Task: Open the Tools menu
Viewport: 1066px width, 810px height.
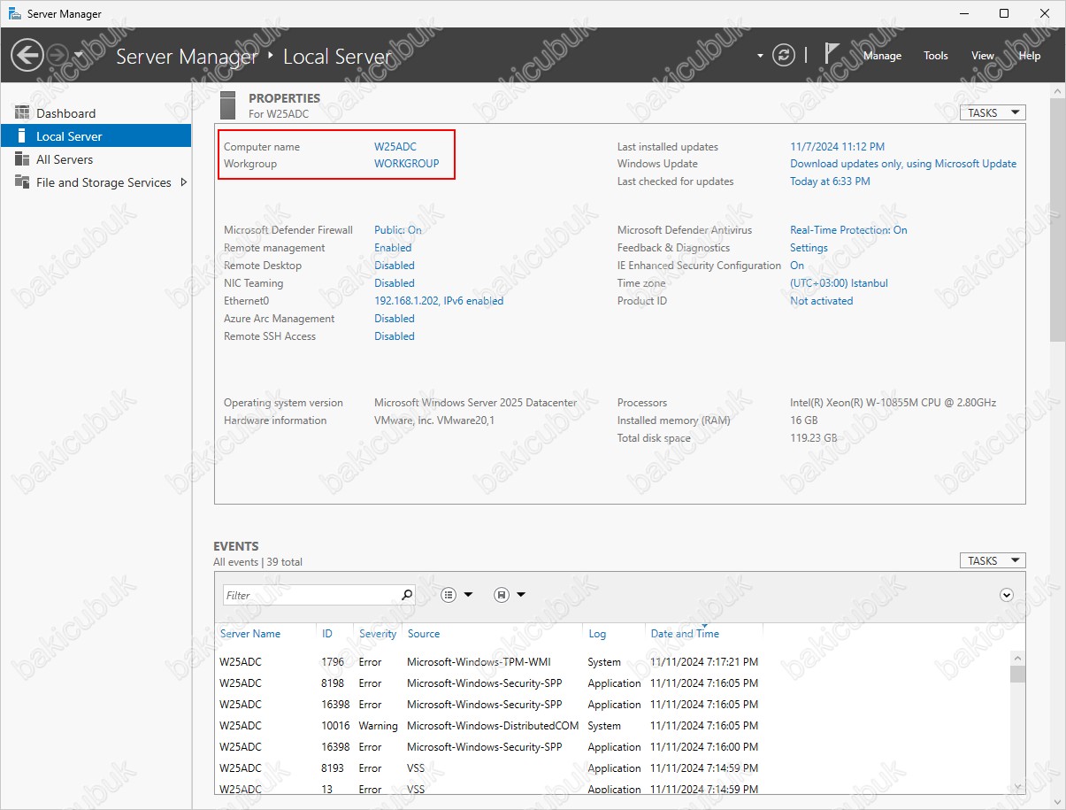Action: pyautogui.click(x=936, y=55)
